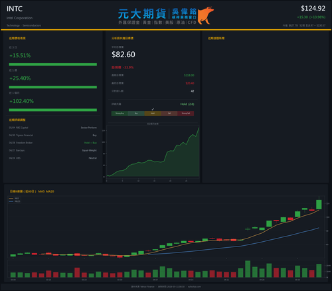Click the $20.40 lowest target value

(190, 83)
